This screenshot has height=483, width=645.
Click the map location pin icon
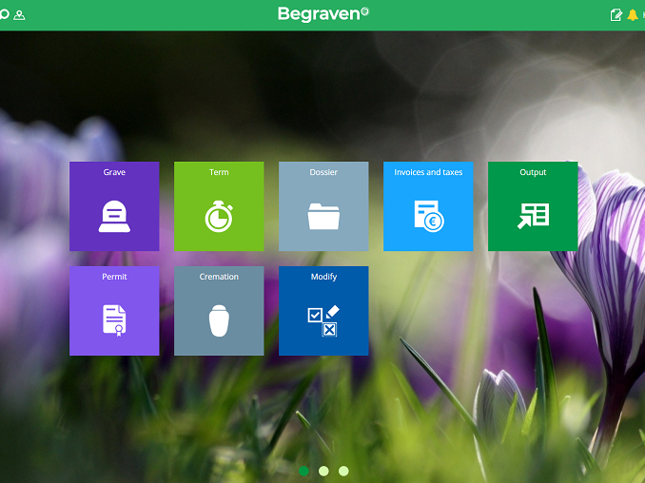19,15
